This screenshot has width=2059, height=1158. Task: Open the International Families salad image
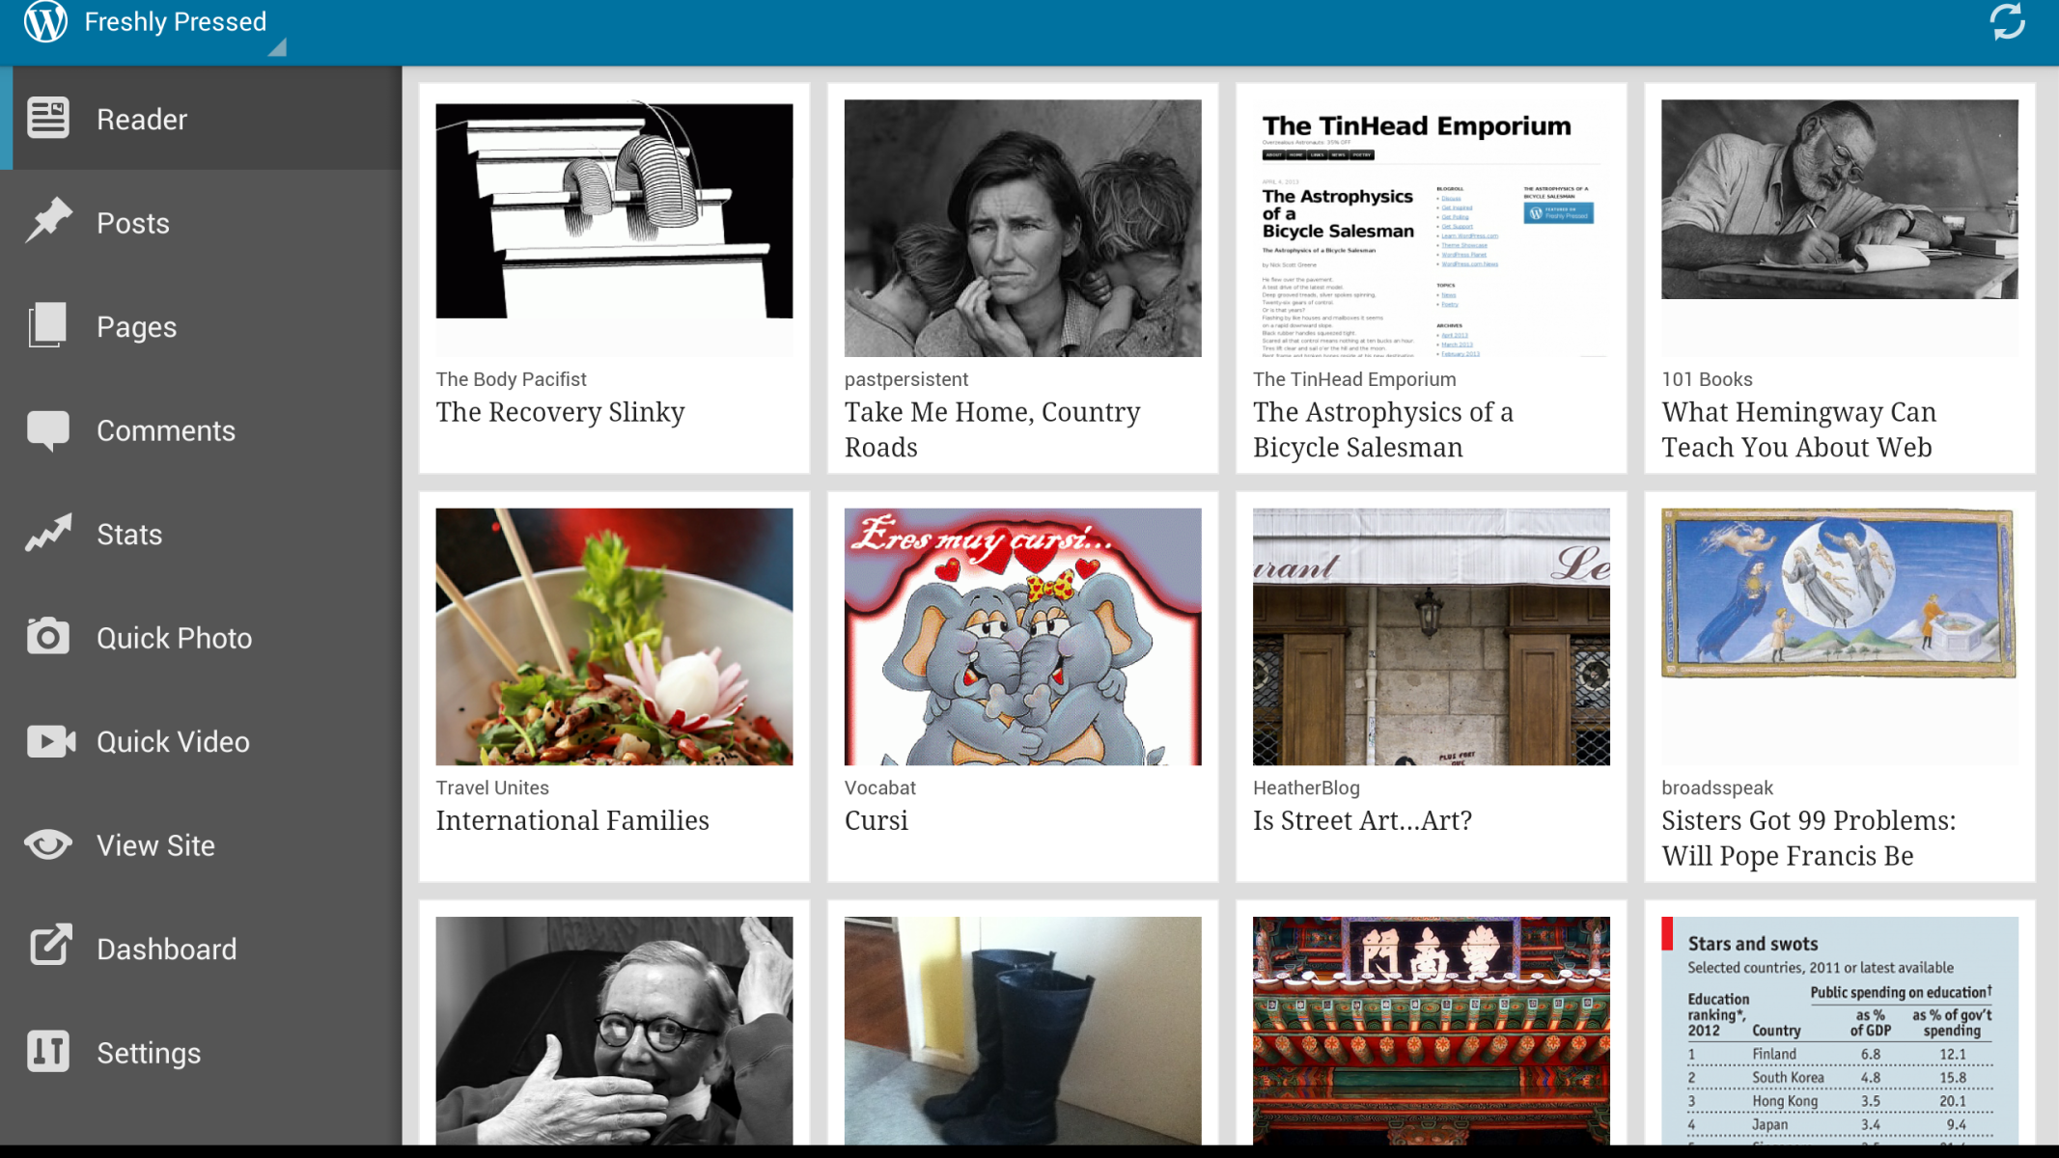click(x=614, y=637)
